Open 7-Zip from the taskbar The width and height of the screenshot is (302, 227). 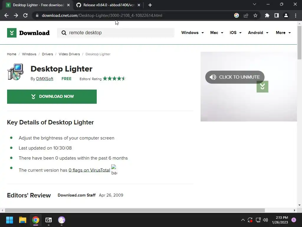(x=49, y=220)
